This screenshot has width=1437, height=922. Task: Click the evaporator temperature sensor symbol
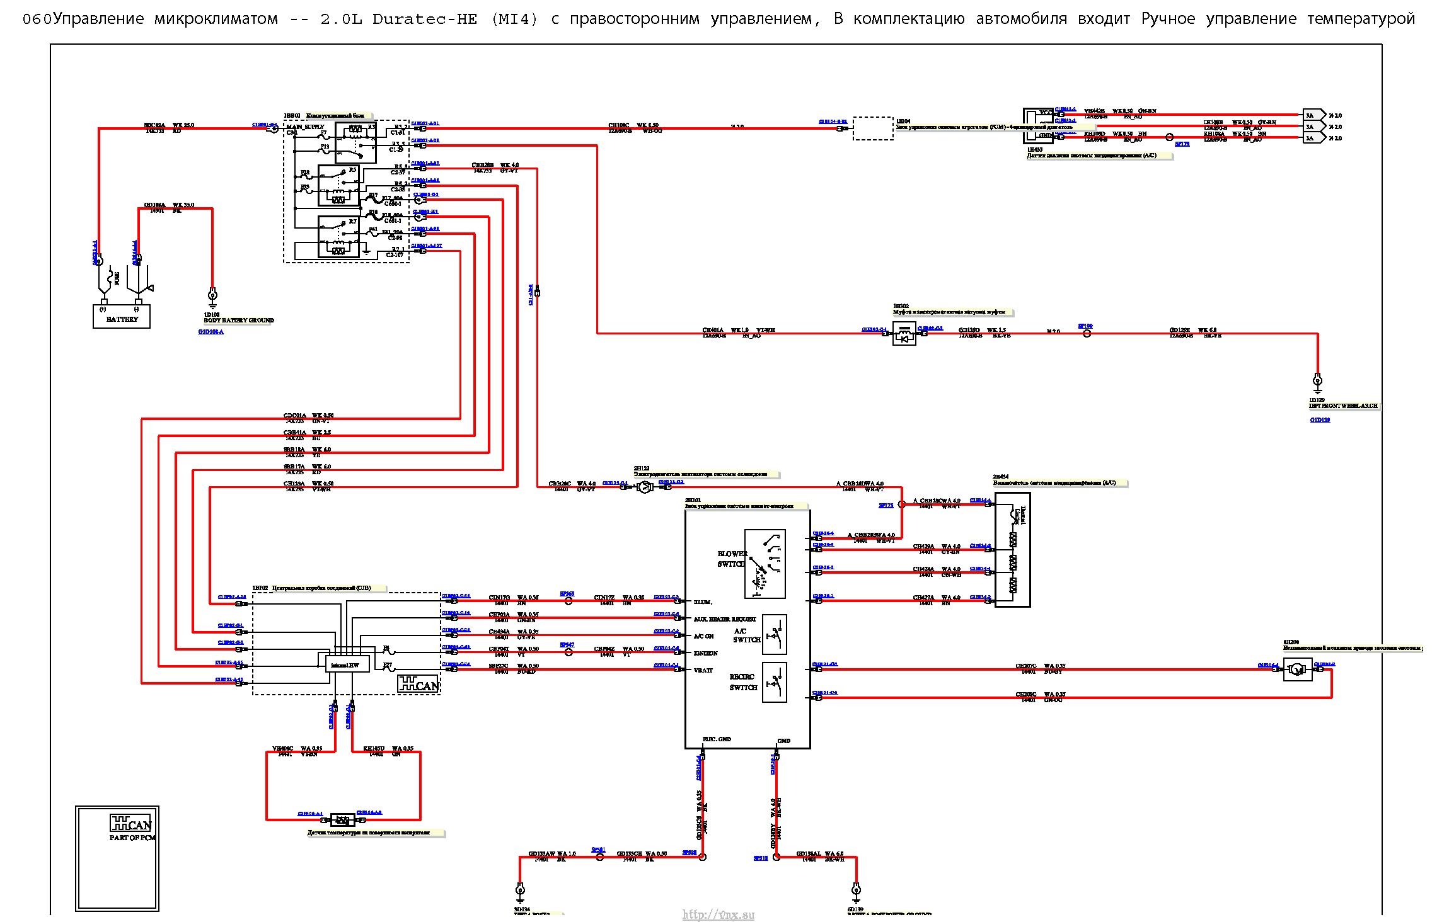(x=342, y=820)
